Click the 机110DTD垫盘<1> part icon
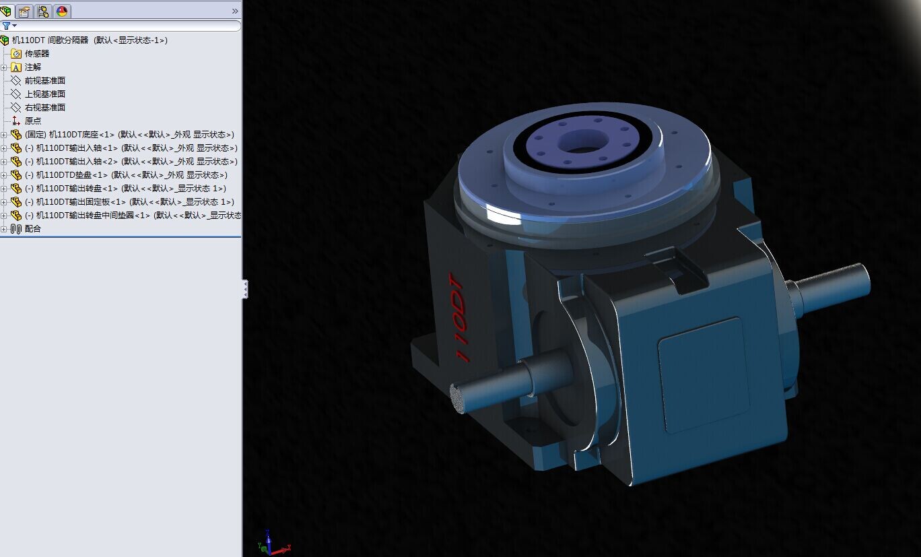The image size is (921, 557). (x=17, y=175)
